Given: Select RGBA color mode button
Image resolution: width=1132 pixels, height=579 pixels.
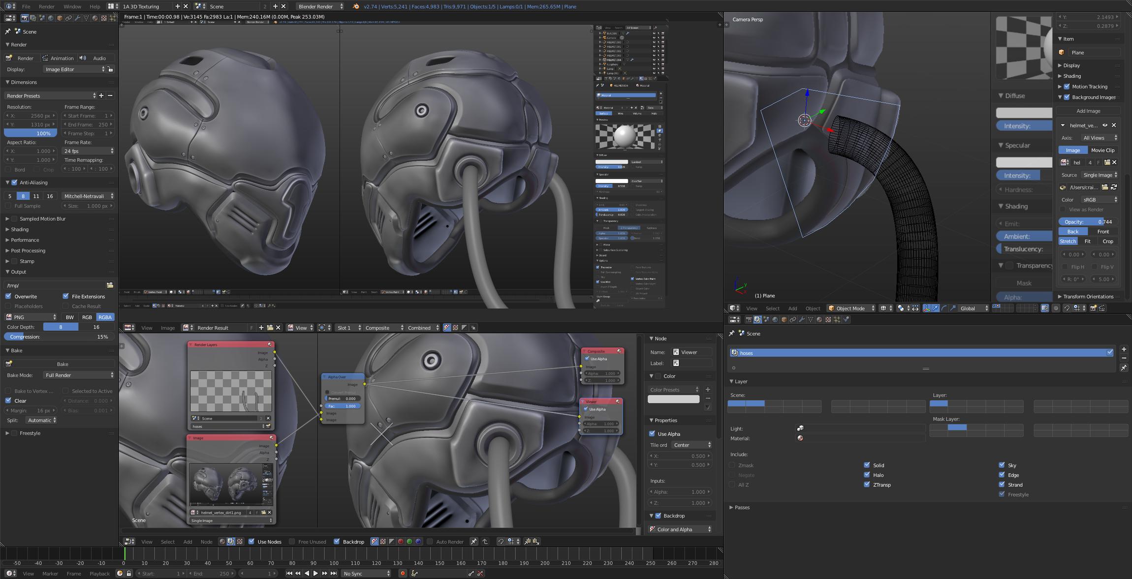Looking at the screenshot, I should click(105, 317).
